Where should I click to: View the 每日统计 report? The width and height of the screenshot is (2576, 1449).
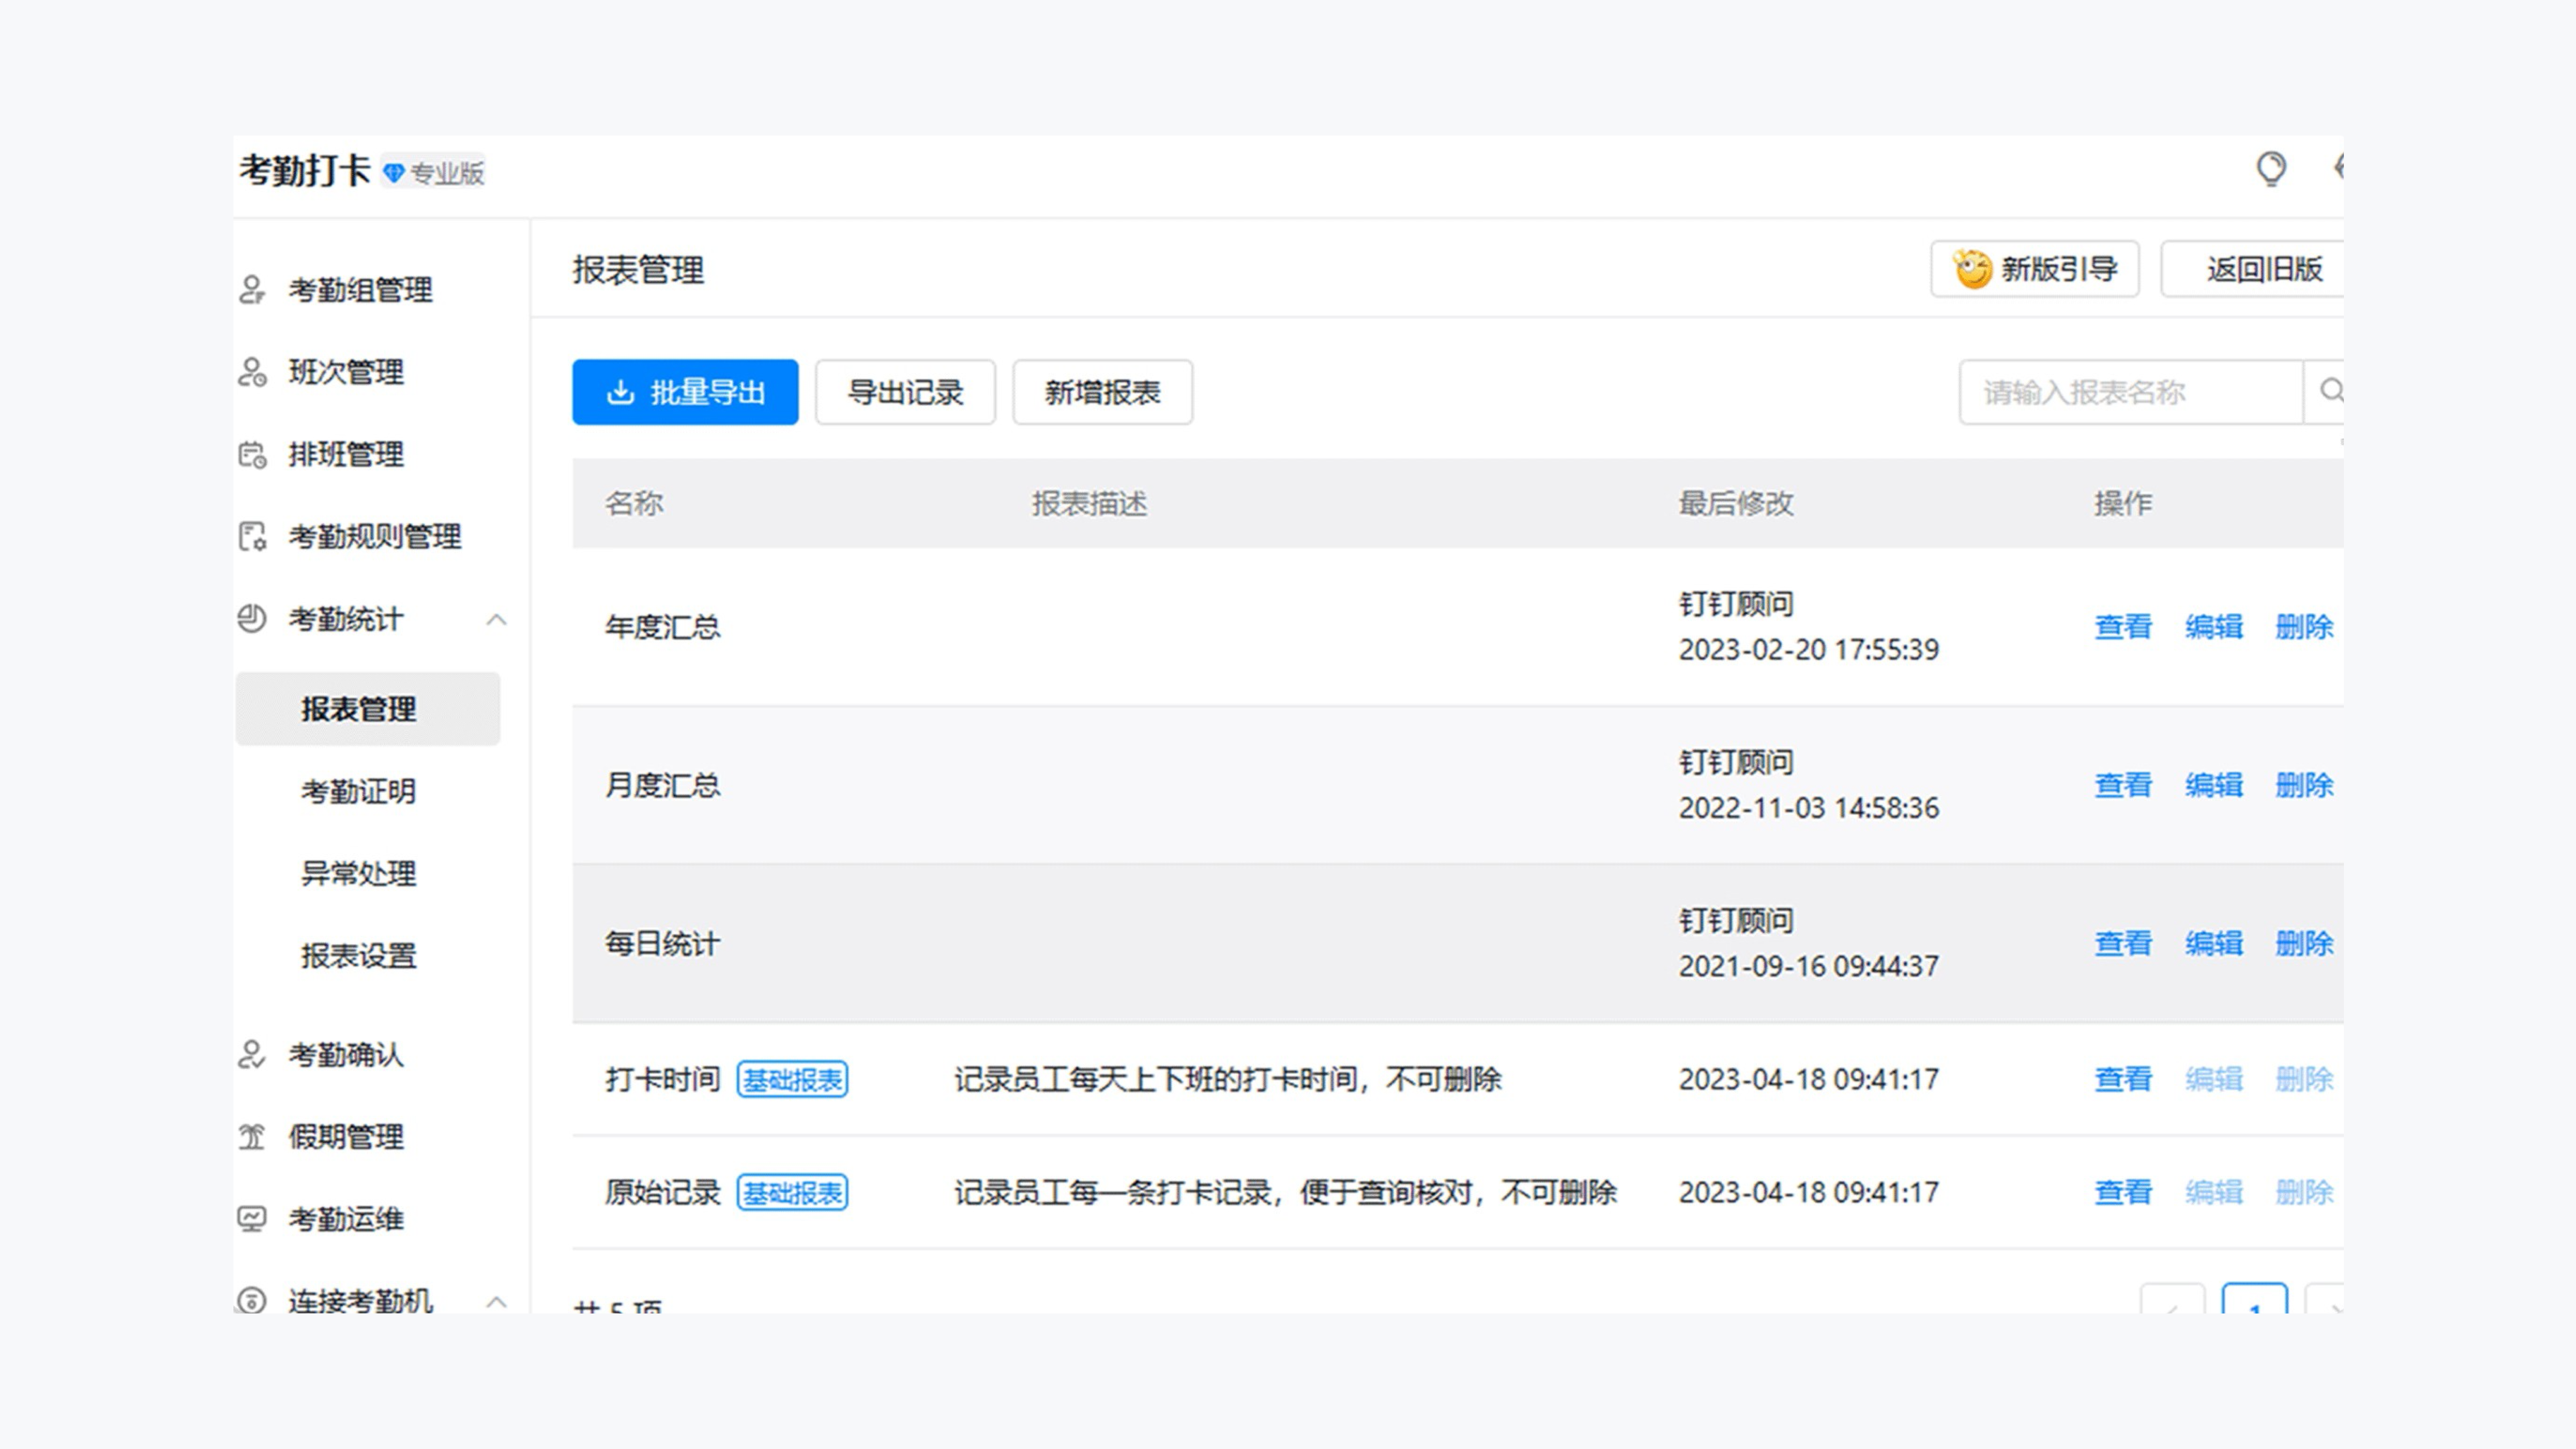[x=2123, y=943]
